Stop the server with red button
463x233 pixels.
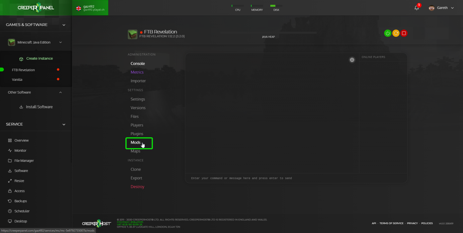404,33
